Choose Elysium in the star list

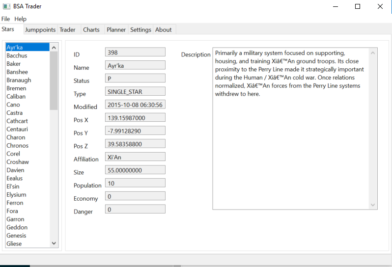coord(16,195)
